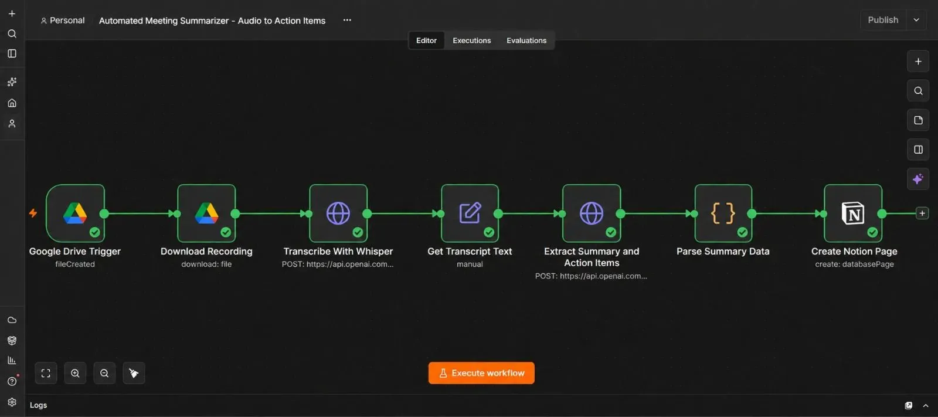
Task: Click the 'download: file' subtitle text
Action: tap(206, 265)
